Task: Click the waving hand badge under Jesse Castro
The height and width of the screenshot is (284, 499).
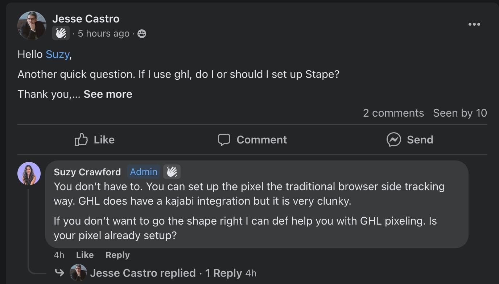Action: 61,33
